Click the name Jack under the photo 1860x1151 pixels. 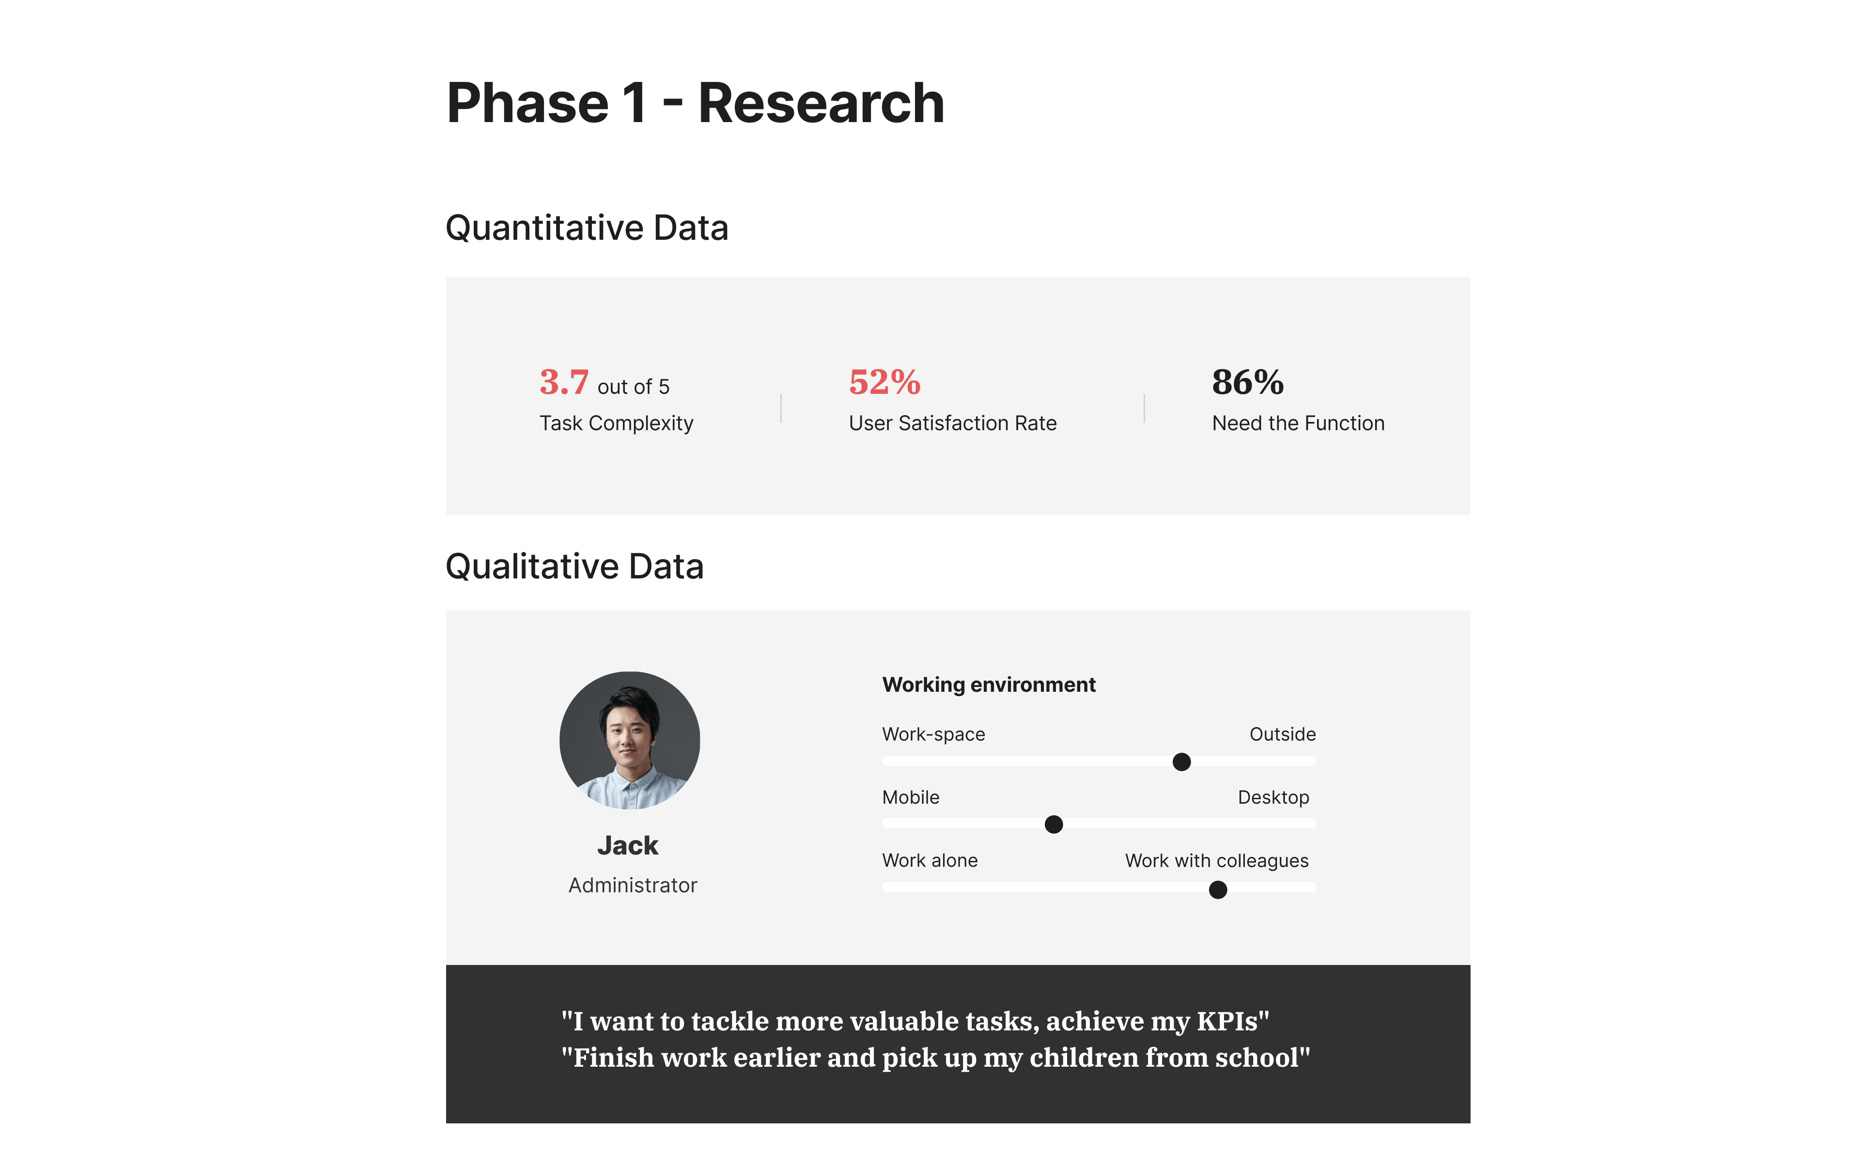(627, 846)
